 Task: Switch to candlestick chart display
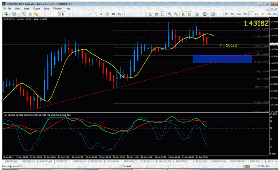click(157, 14)
